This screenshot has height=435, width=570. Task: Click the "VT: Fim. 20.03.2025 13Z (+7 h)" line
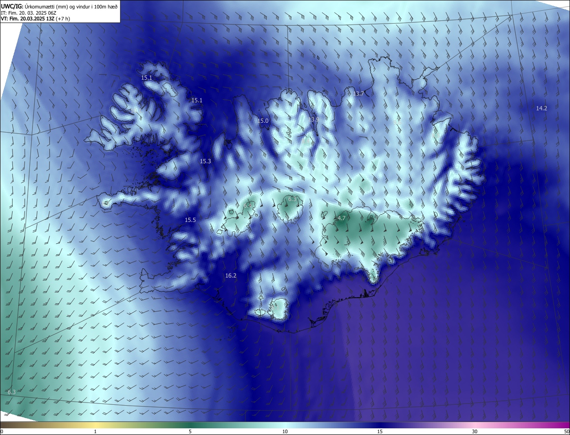click(x=36, y=19)
